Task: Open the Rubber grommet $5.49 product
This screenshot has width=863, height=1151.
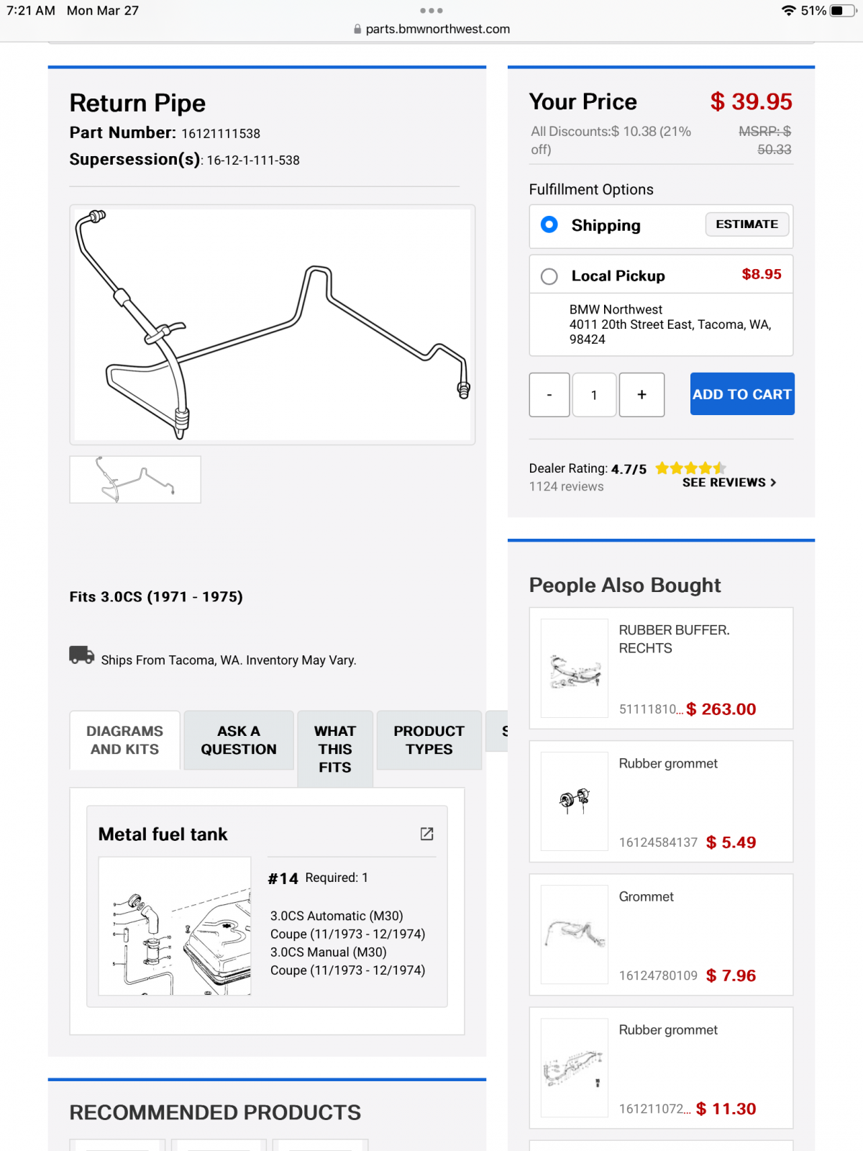Action: (661, 801)
